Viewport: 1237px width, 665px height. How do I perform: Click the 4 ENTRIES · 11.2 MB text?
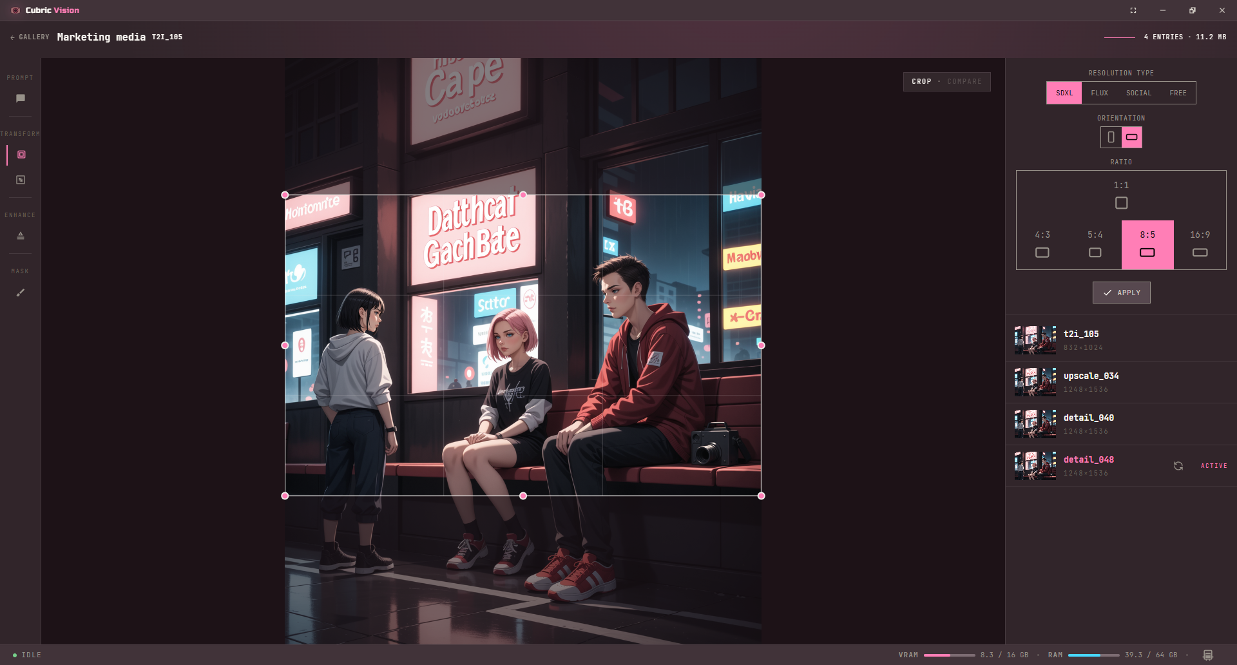click(x=1185, y=37)
